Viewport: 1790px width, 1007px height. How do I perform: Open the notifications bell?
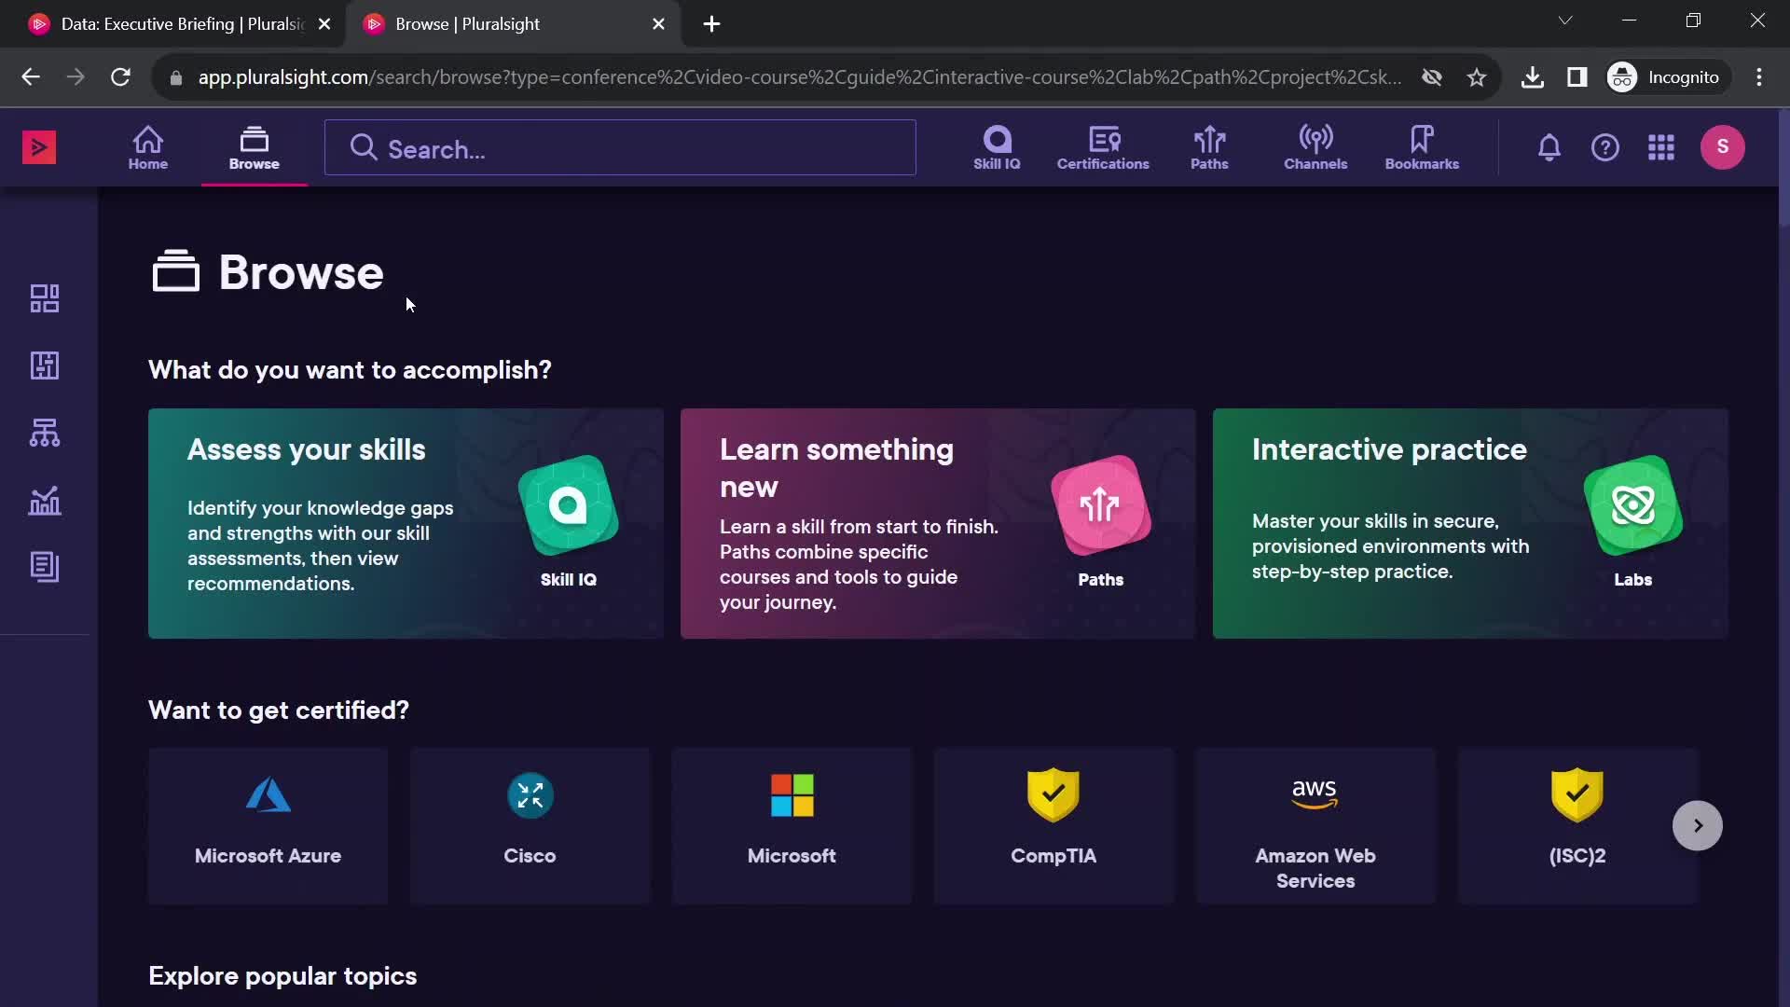pos(1549,147)
